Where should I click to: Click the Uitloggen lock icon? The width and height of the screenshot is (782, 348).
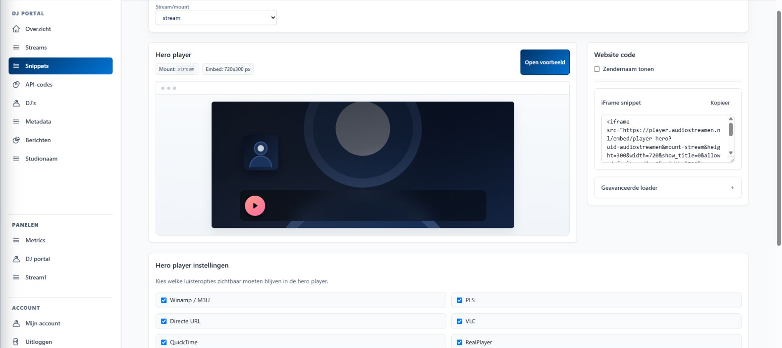pyautogui.click(x=16, y=342)
